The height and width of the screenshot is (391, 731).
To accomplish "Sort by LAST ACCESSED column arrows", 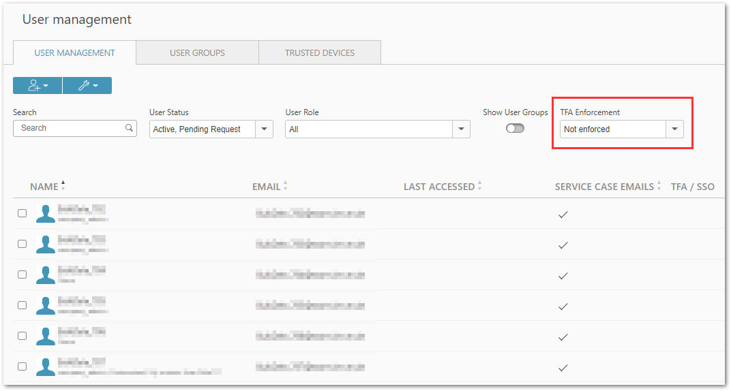I will coord(479,186).
